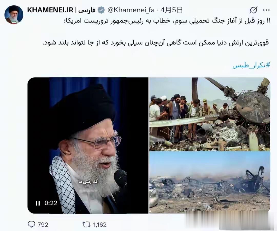Click the KHAMENEI.IR display name

pyautogui.click(x=50, y=10)
